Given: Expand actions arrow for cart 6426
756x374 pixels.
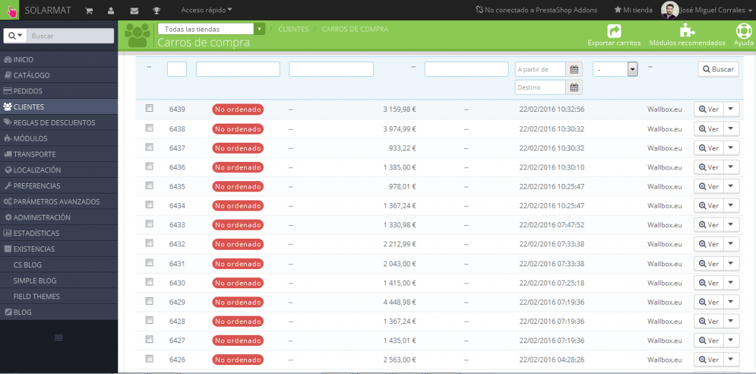Looking at the screenshot, I should point(731,360).
